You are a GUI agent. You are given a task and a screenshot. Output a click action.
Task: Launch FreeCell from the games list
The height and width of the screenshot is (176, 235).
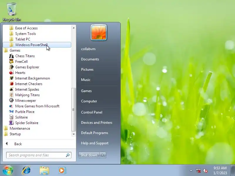[21, 62]
